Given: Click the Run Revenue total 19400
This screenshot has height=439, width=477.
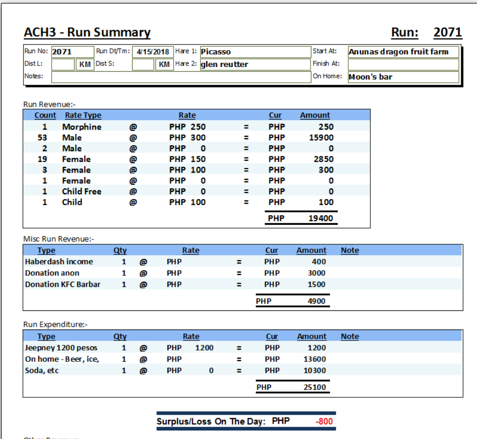Looking at the screenshot, I should pos(321,218).
